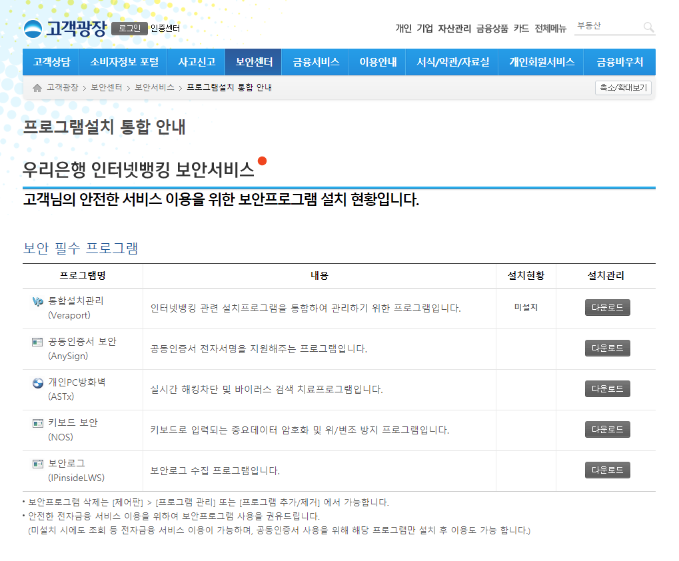Open the 카드 top menu
The image size is (679, 561).
521,29
